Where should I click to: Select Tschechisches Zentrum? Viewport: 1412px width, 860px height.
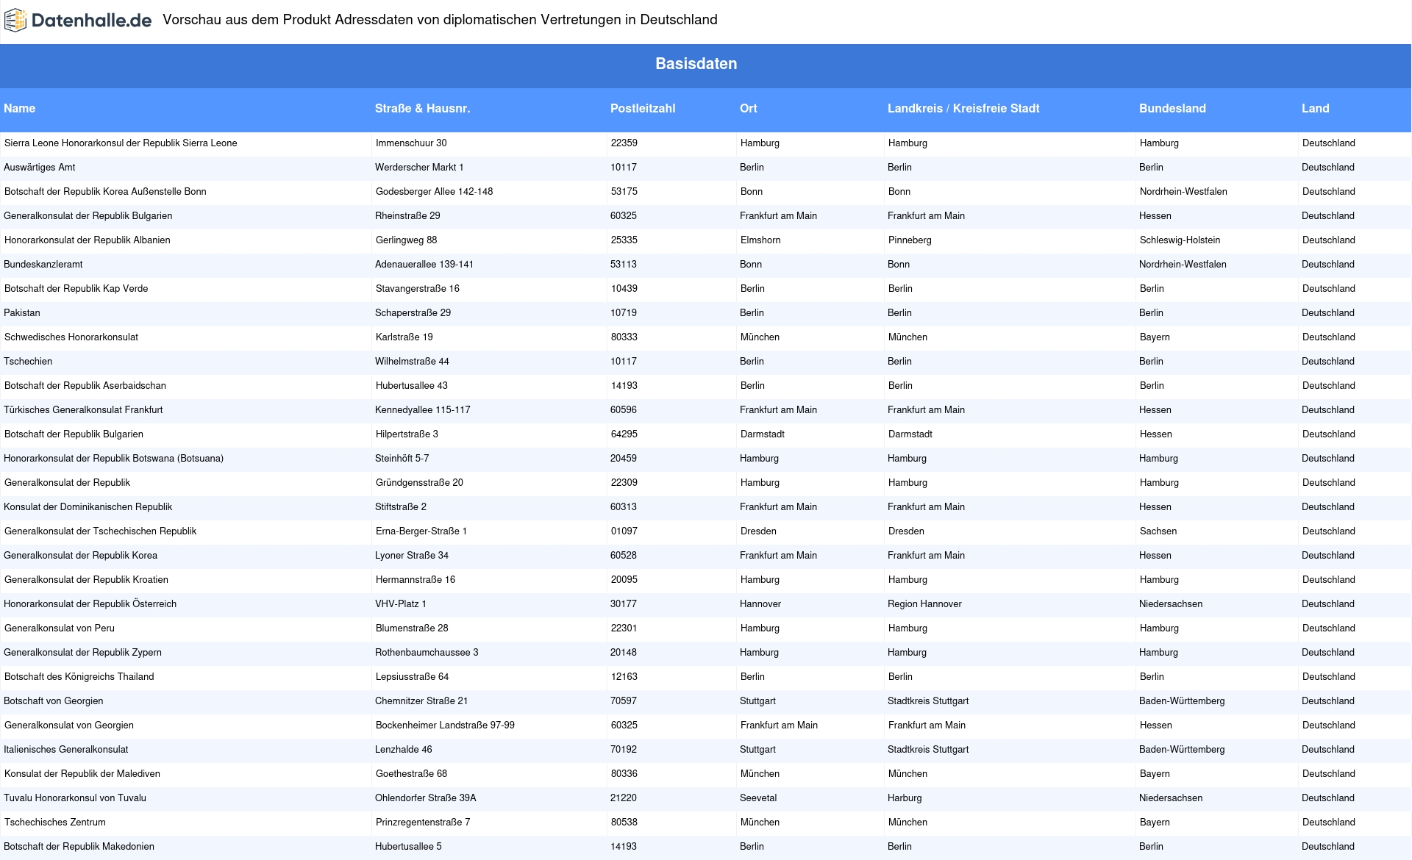tap(55, 822)
